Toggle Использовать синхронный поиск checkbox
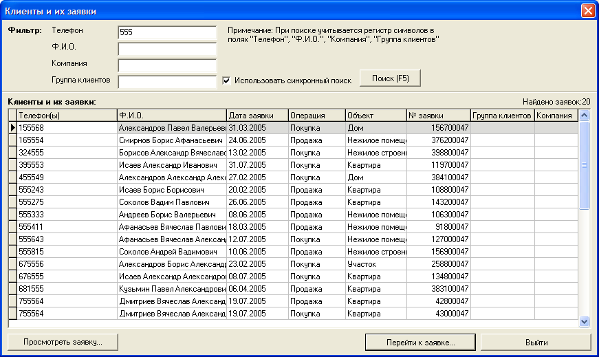The image size is (599, 357). [226, 80]
